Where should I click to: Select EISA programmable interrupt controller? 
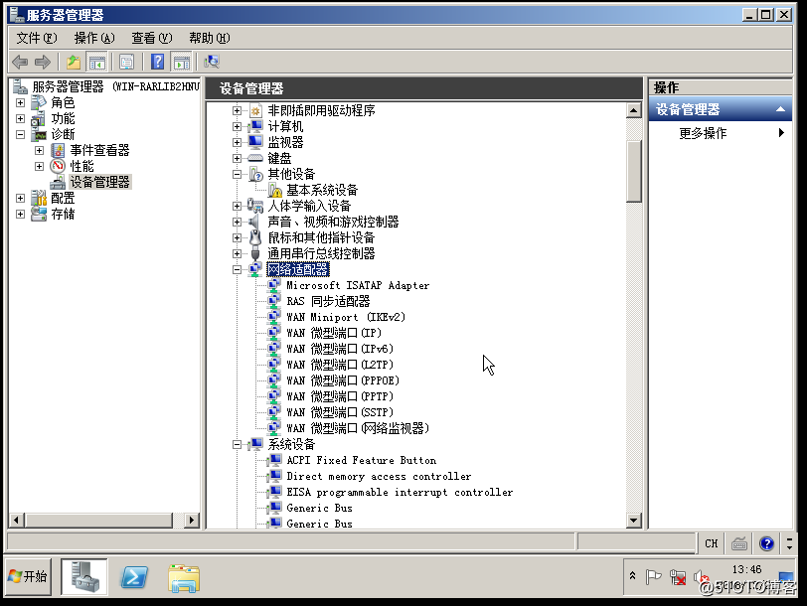400,493
